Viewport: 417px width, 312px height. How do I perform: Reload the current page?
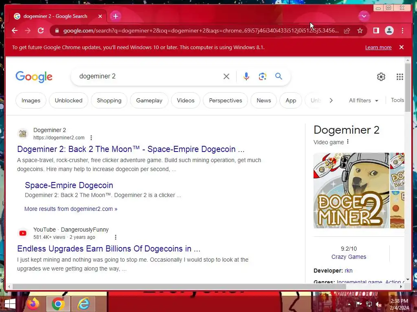tap(41, 30)
